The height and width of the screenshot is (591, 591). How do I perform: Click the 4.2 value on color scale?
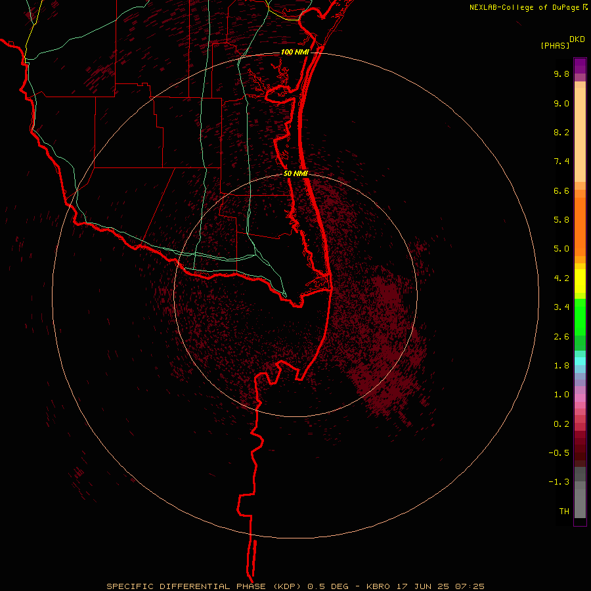click(x=561, y=278)
